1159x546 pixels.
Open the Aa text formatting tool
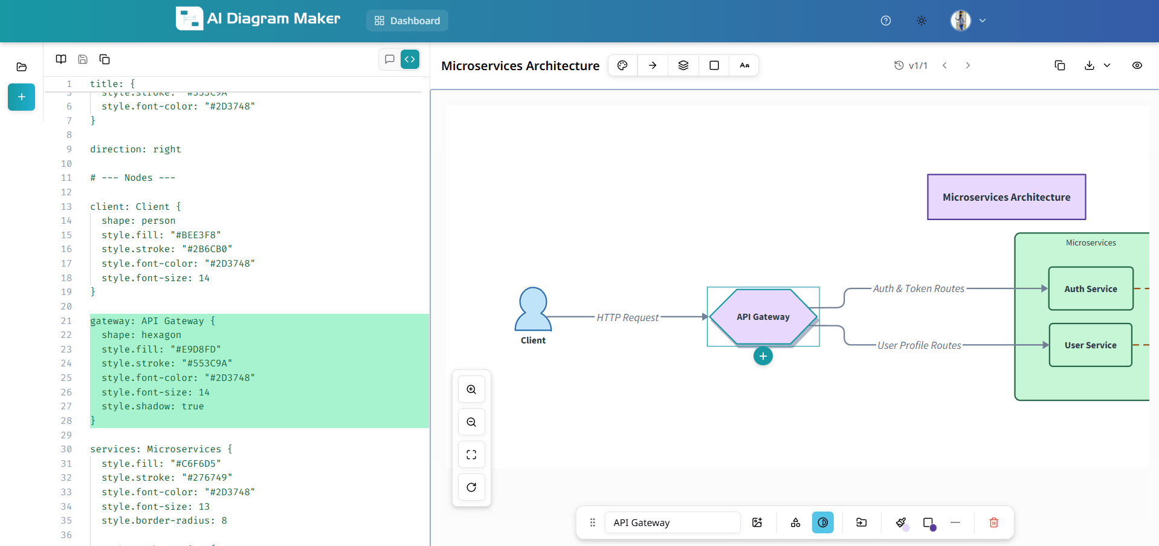744,65
